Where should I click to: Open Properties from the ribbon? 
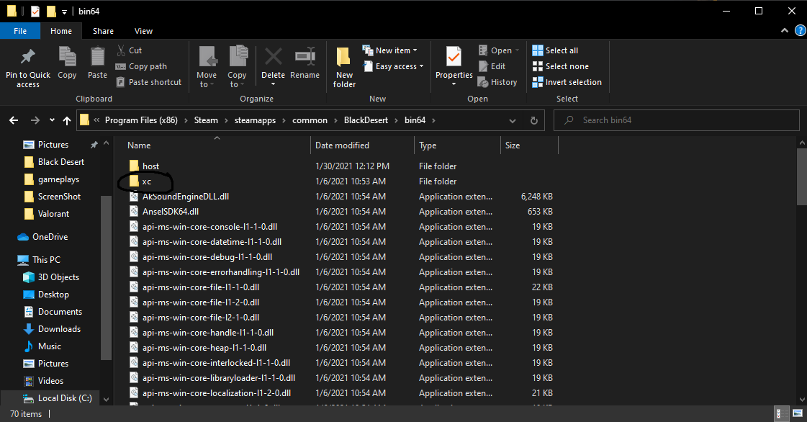454,58
